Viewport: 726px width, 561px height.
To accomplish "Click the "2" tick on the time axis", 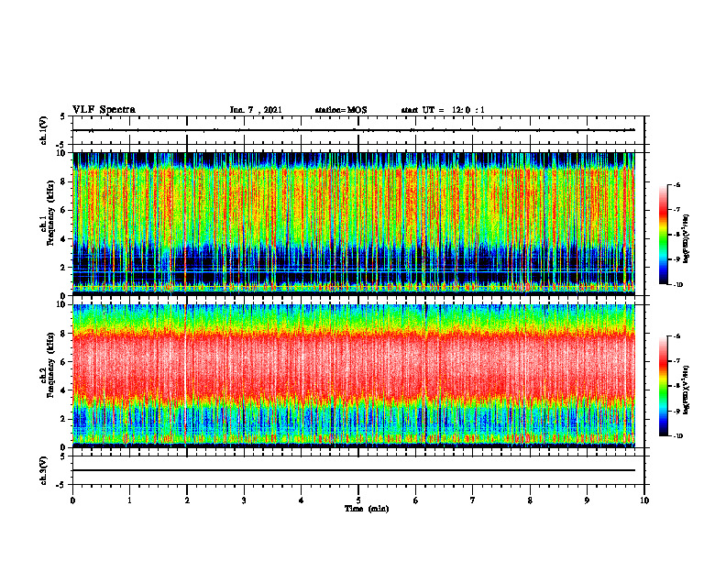I will coord(187,500).
